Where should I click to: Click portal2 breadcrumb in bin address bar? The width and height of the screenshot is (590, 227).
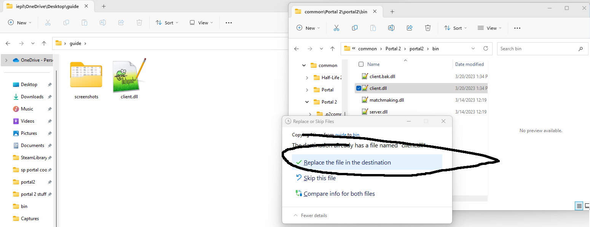417,49
